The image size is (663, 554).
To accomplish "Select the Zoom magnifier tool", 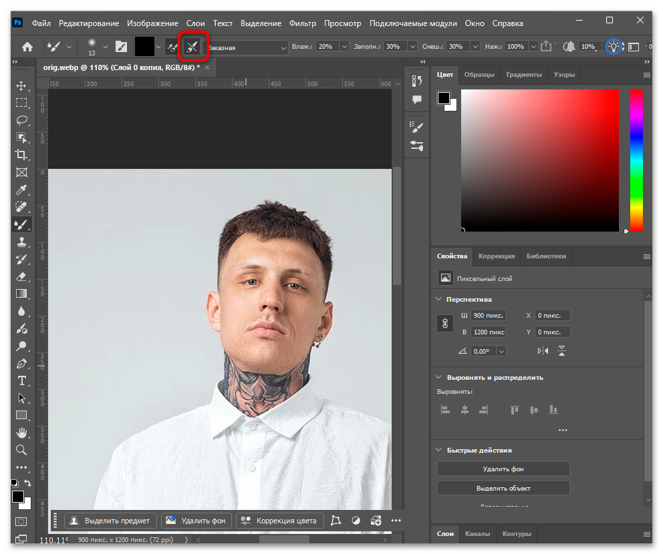I will 21,450.
